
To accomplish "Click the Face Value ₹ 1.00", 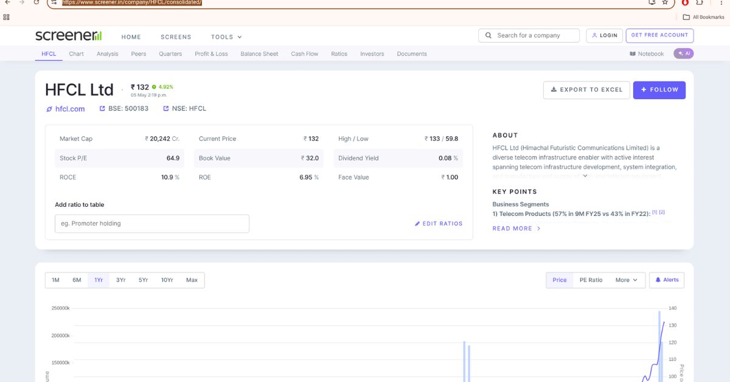I will (450, 178).
